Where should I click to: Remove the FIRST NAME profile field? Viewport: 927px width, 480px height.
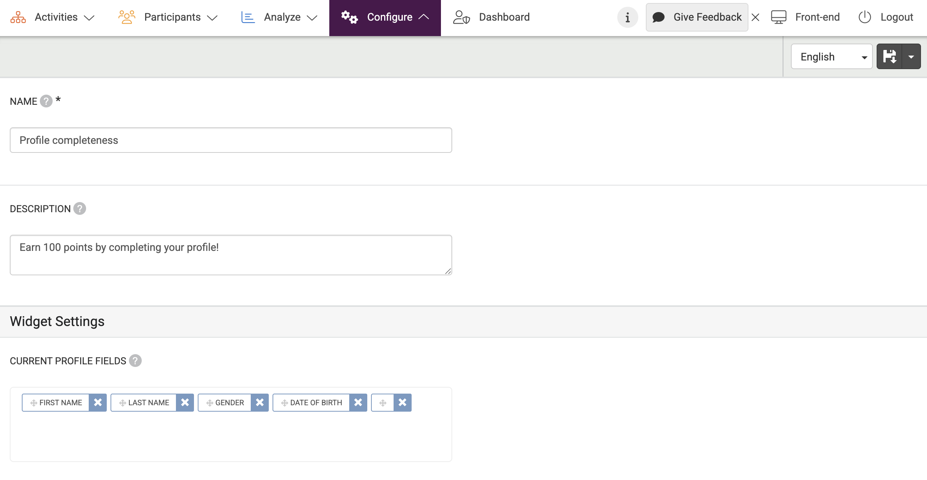(x=98, y=403)
